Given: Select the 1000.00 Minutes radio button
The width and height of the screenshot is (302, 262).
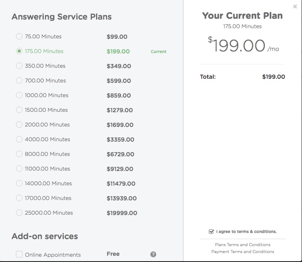Looking at the screenshot, I should tap(19, 95).
